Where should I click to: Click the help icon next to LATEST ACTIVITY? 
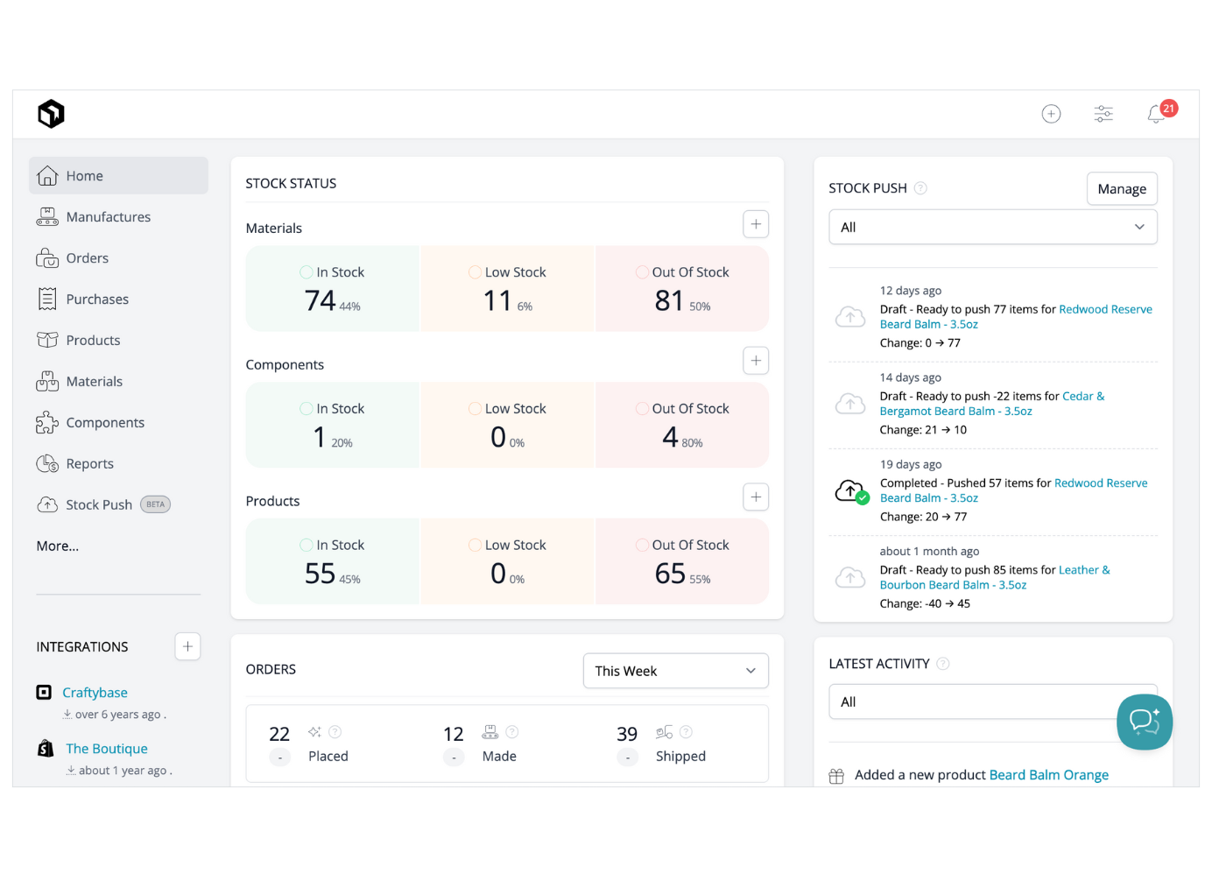(943, 664)
